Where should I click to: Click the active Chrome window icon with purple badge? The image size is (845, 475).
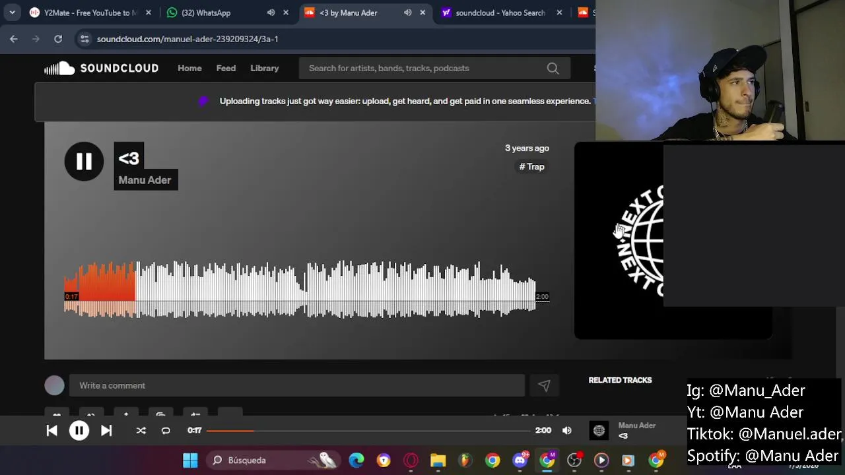[547, 460]
